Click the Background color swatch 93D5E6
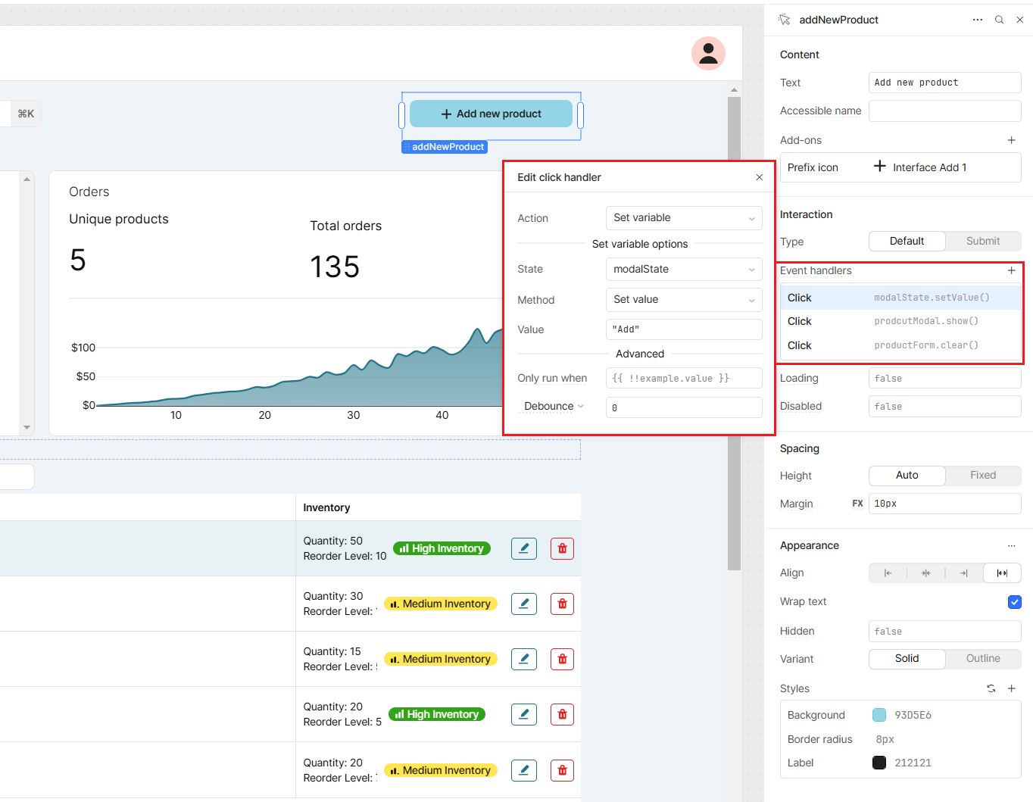Image resolution: width=1033 pixels, height=802 pixels. [x=879, y=715]
